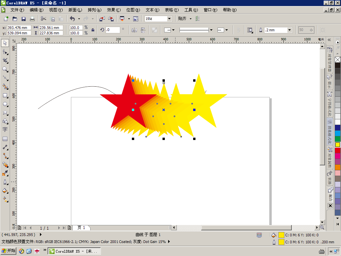Screen dimensions: 341x256
Task: Select the Polygon star tool
Action: (x=5, y=113)
